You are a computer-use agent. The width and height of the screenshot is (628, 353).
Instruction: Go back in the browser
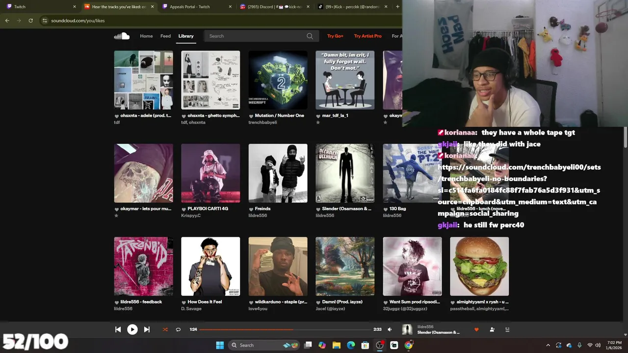point(7,21)
